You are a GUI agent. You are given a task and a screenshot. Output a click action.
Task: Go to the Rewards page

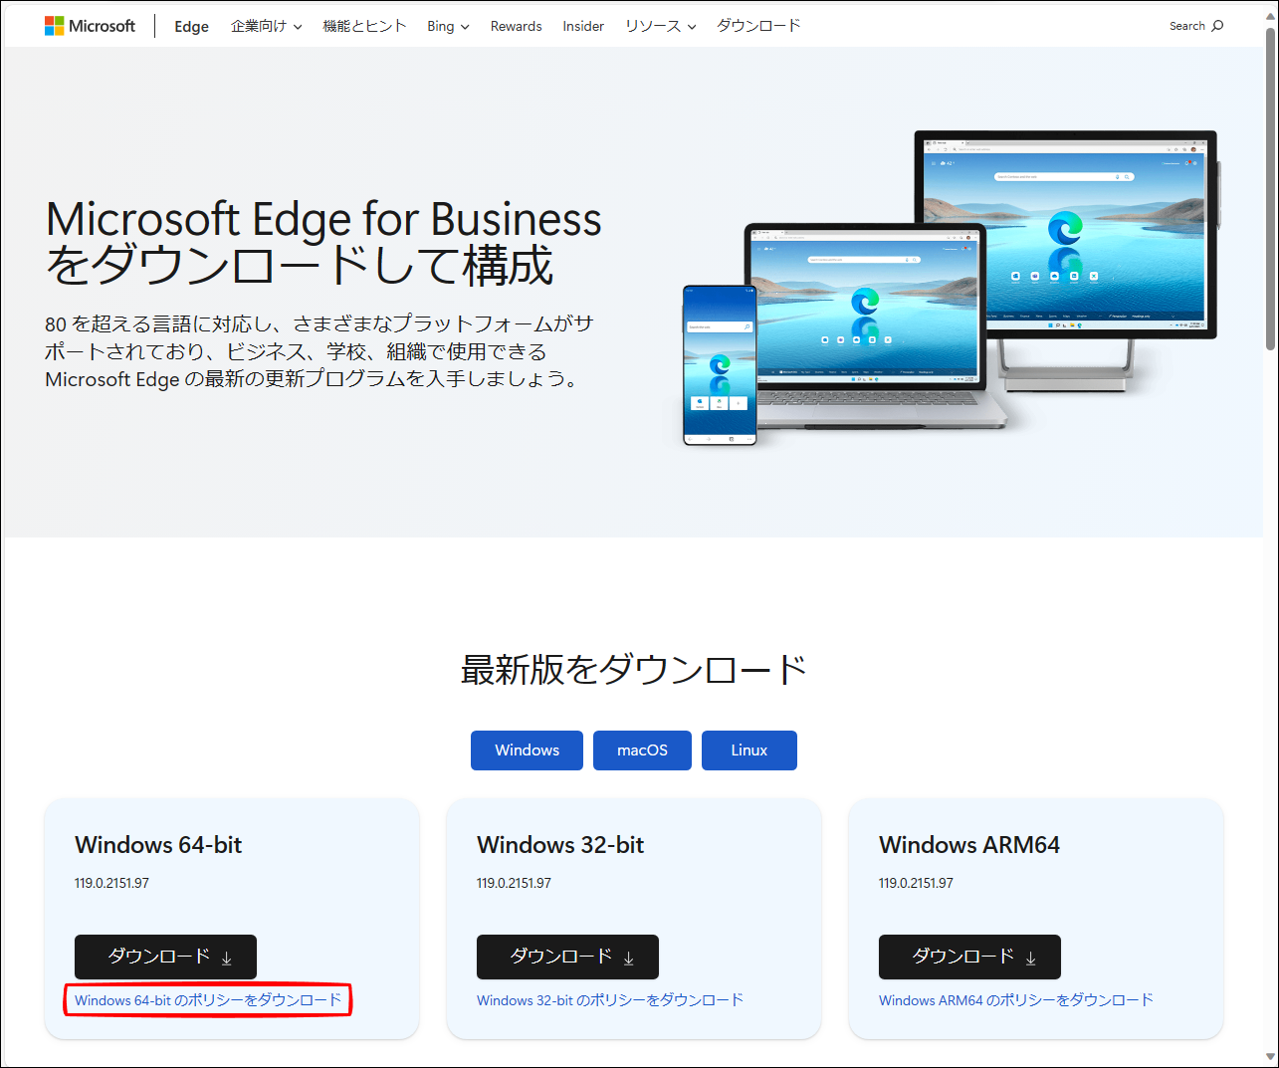click(x=516, y=26)
